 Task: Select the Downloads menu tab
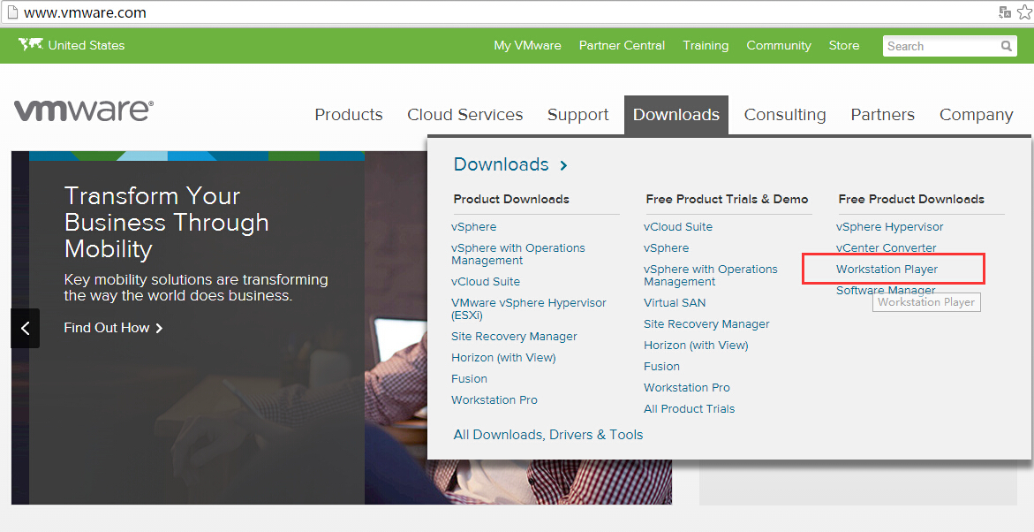675,115
